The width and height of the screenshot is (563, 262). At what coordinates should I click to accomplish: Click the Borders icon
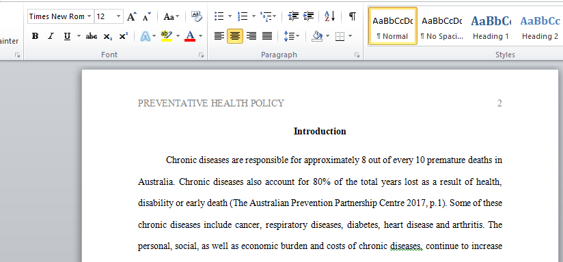[340, 36]
